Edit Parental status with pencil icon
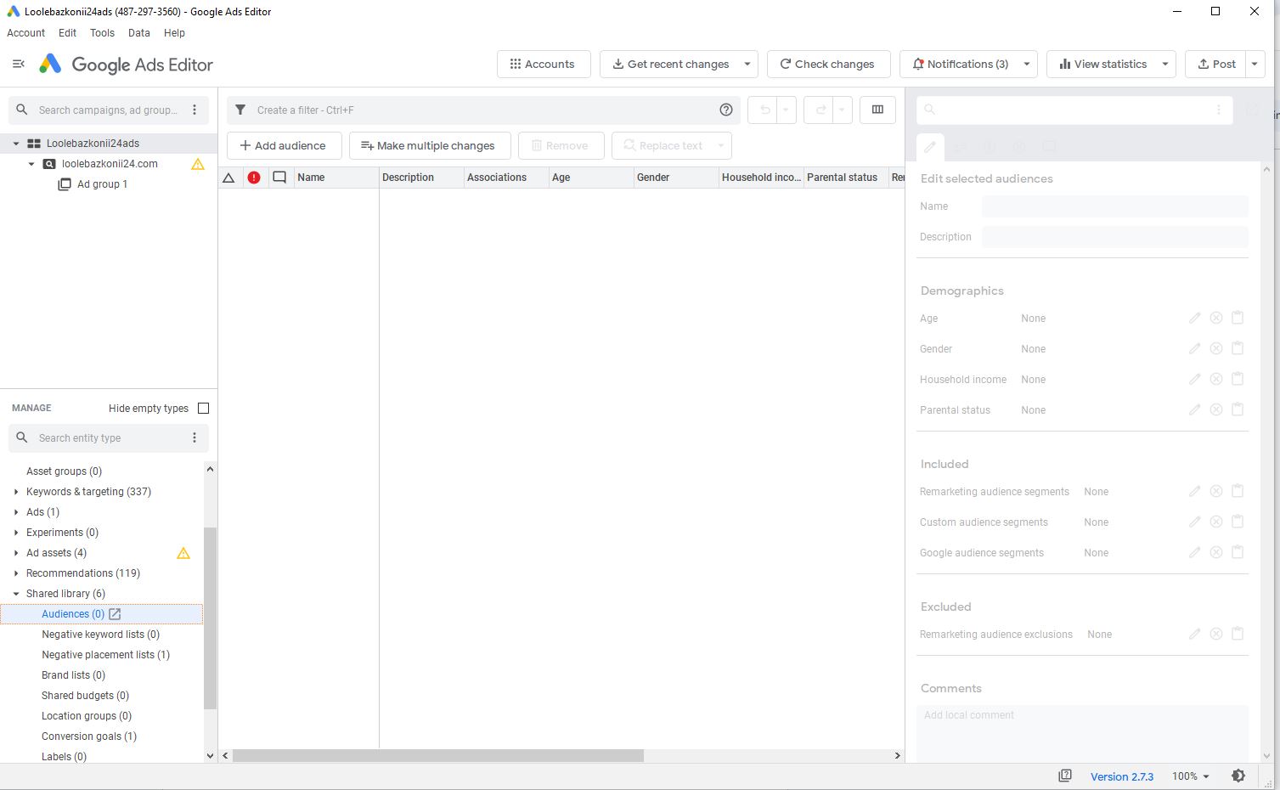The width and height of the screenshot is (1280, 790). click(x=1194, y=409)
